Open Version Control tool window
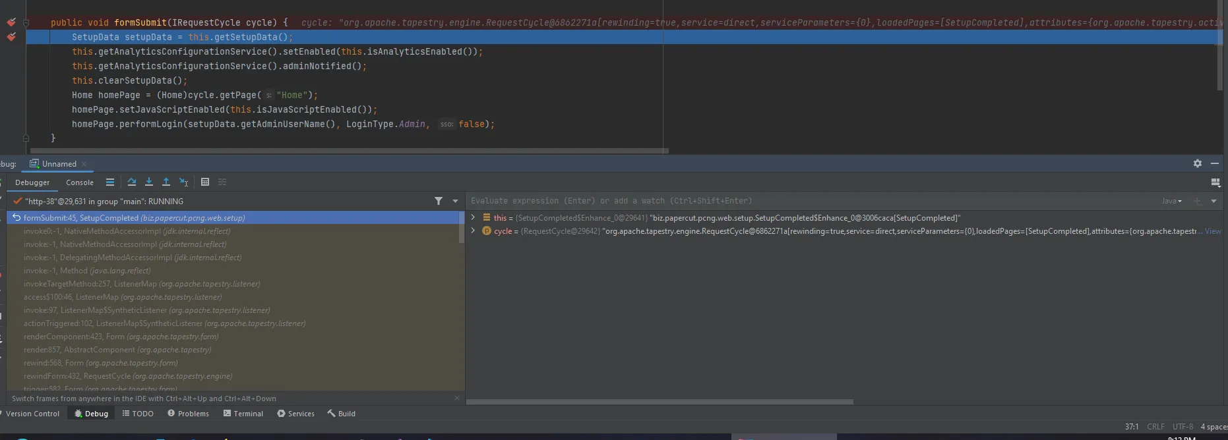Screen dimensions: 1228x440 32,414
